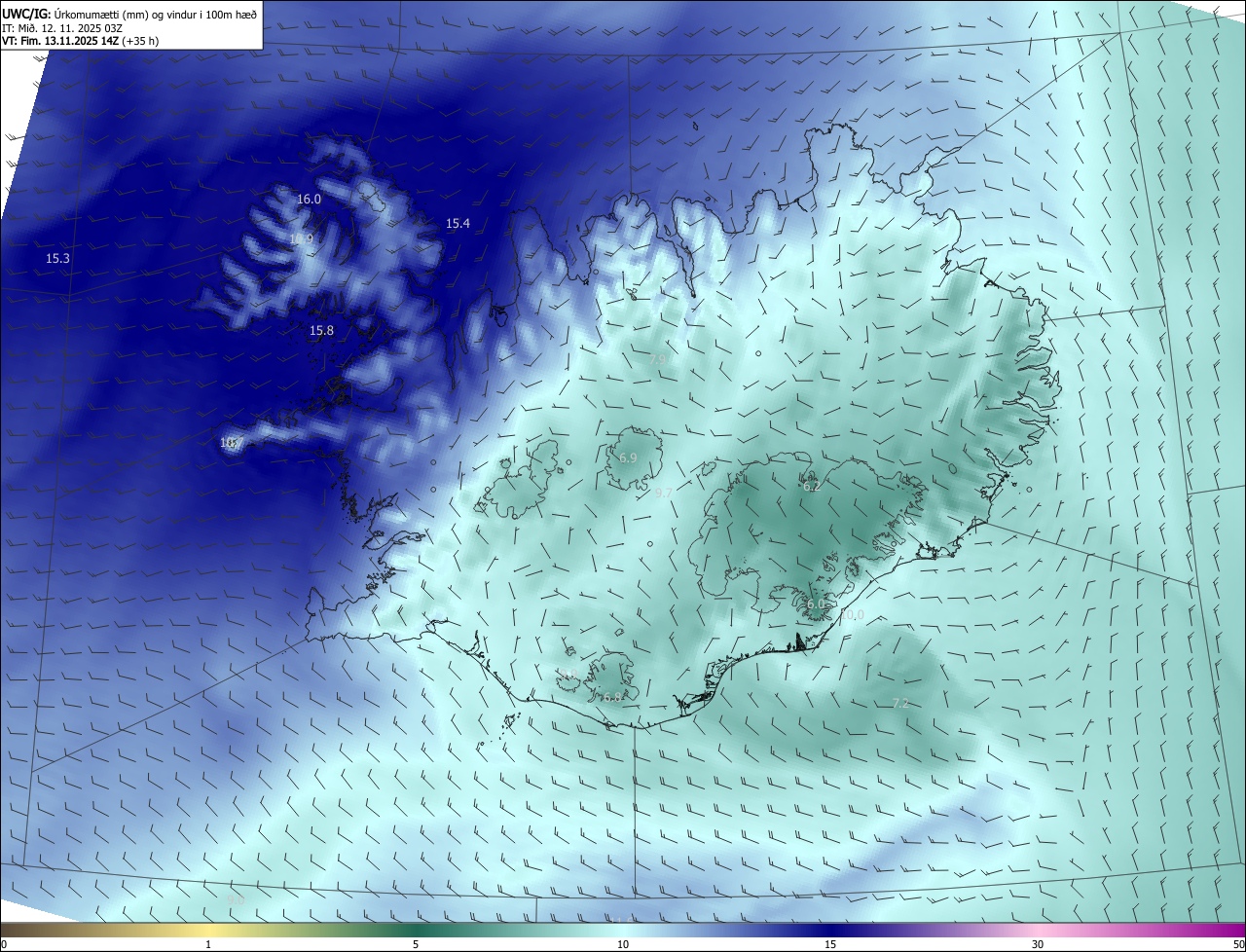
Task: Click the 7.2 value label
Action: tap(900, 704)
